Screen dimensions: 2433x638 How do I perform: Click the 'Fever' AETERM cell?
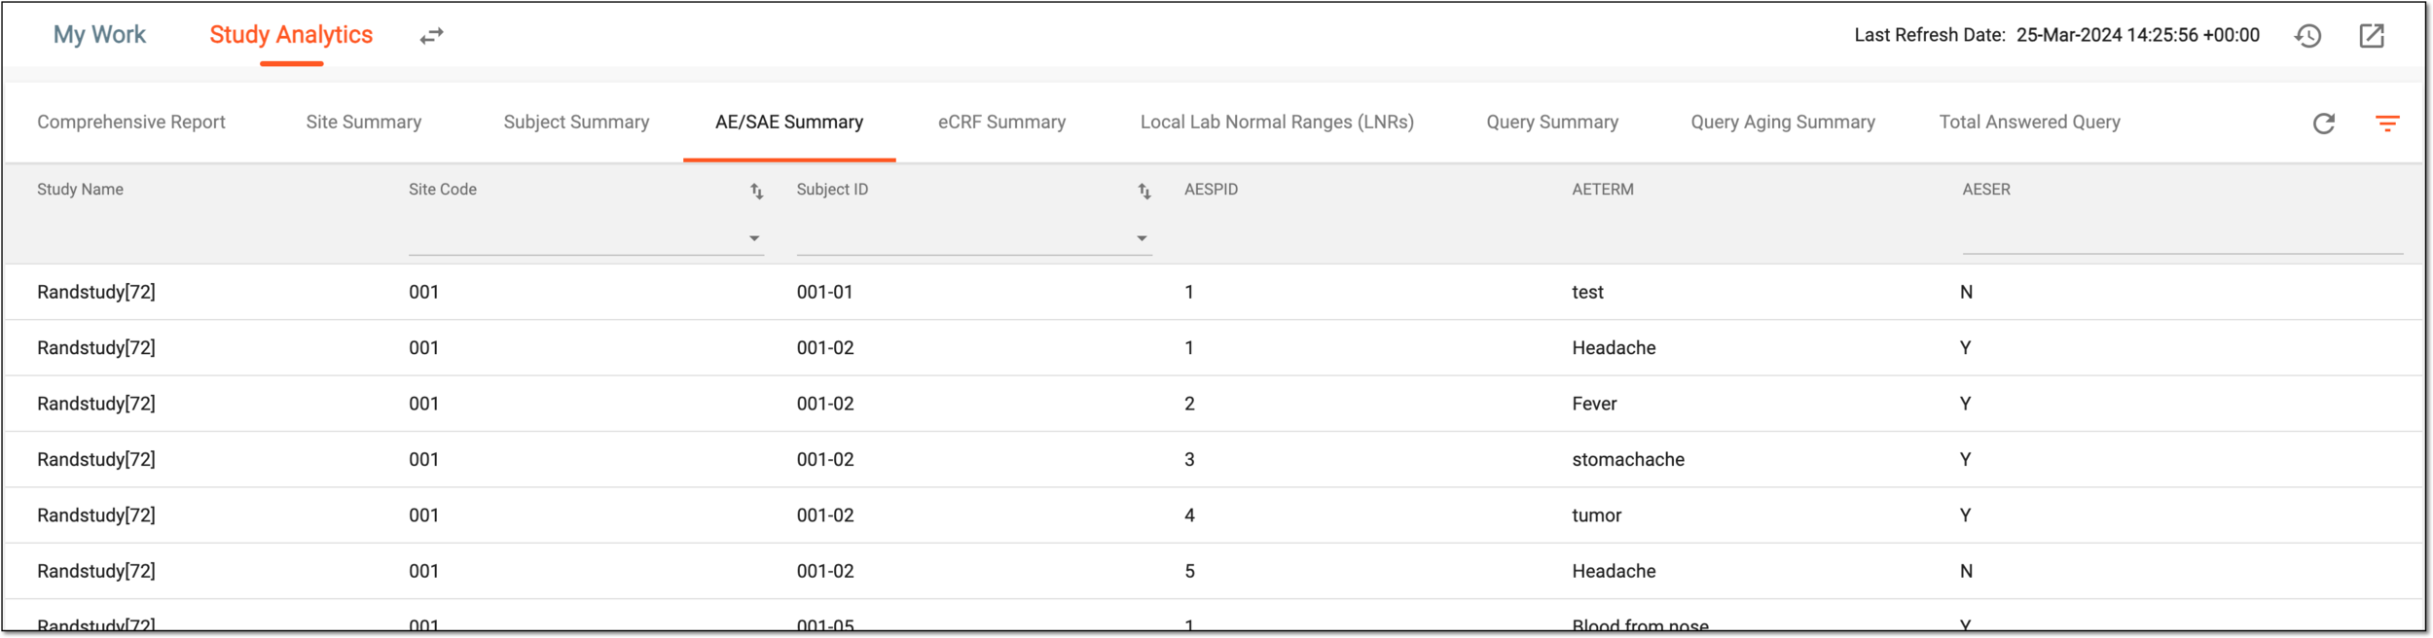coord(1594,405)
